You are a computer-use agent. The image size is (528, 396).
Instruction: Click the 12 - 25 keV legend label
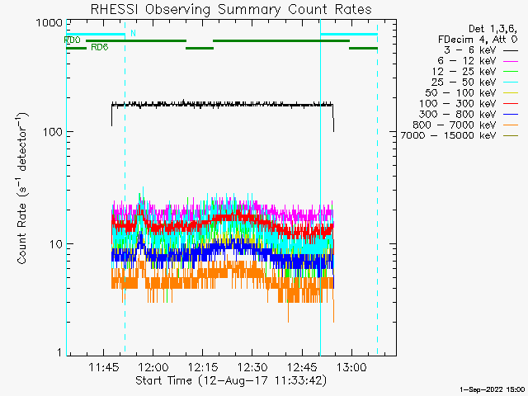[x=464, y=72]
